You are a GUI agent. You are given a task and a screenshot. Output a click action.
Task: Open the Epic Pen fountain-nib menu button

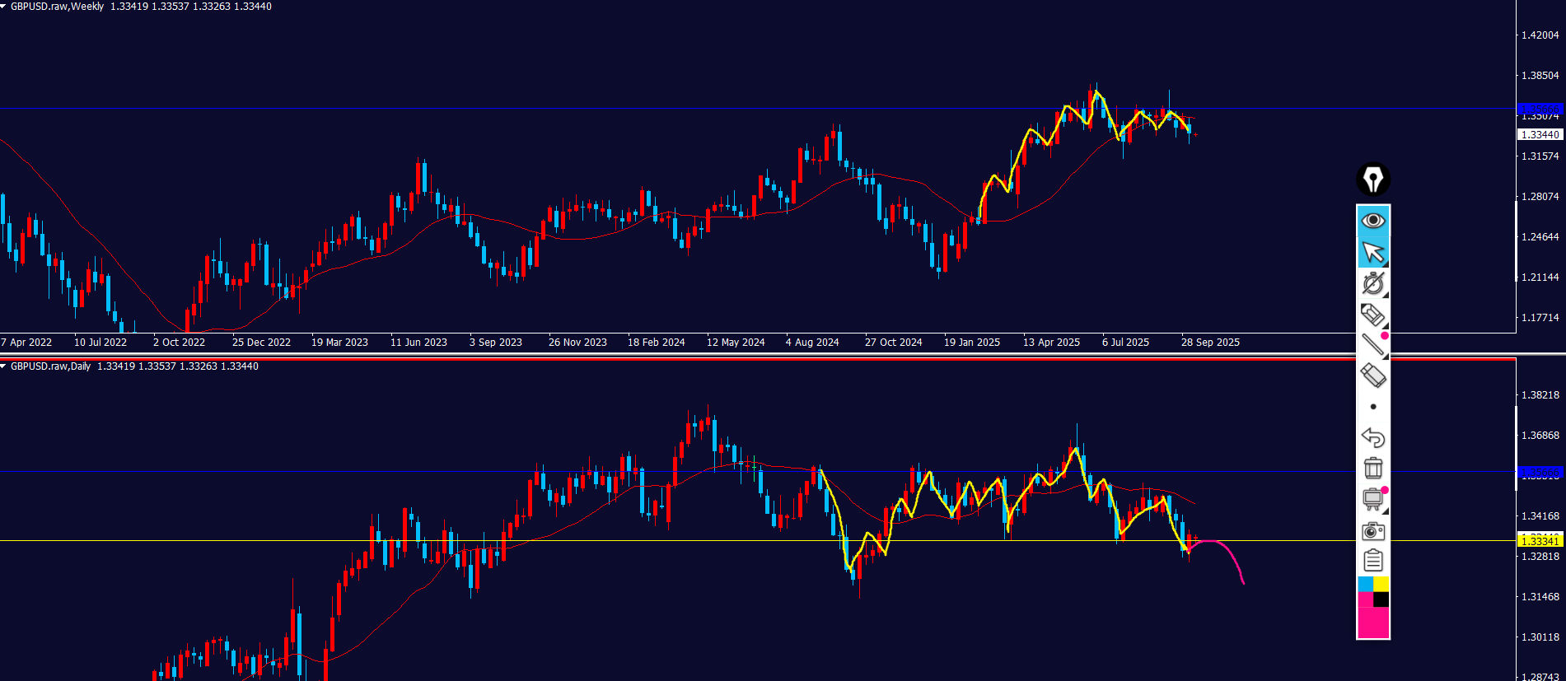1372,180
